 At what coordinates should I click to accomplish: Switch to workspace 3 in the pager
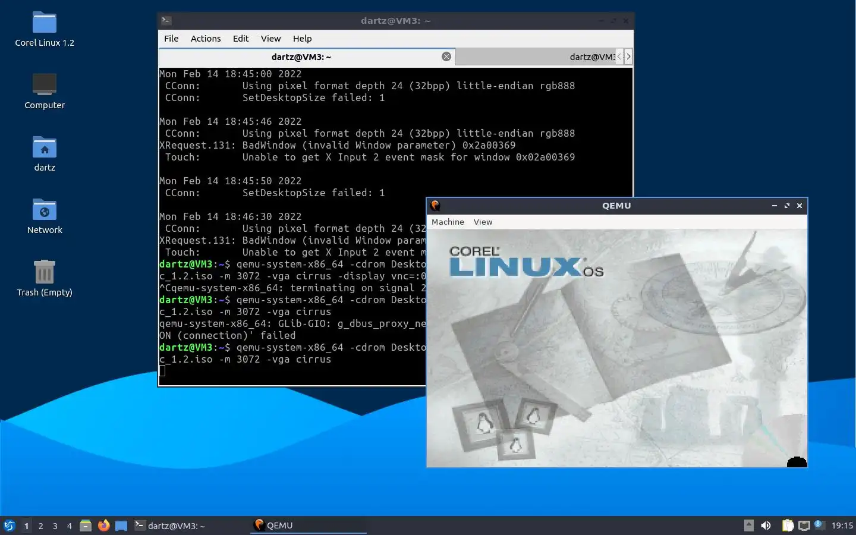click(55, 525)
